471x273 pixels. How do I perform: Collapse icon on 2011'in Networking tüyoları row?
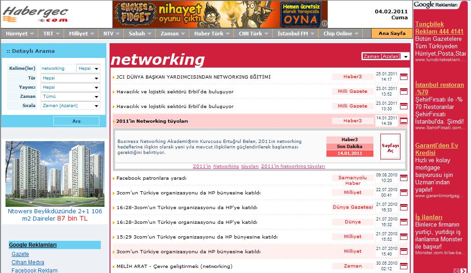pos(404,121)
